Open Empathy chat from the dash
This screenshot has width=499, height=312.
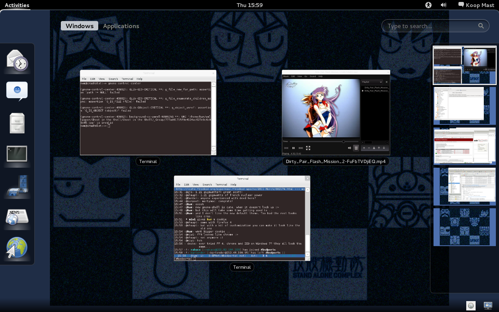17,92
